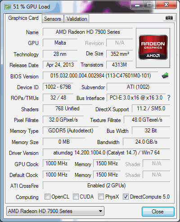This screenshot has height=222, width=180.
Task: Click the BIOS save chip icon
Action: 165,76
